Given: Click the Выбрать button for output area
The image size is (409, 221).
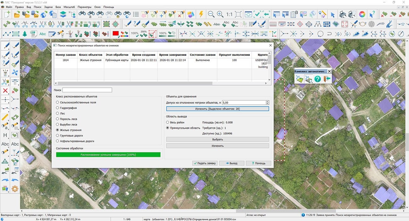Looking at the screenshot, I should 217,139.
